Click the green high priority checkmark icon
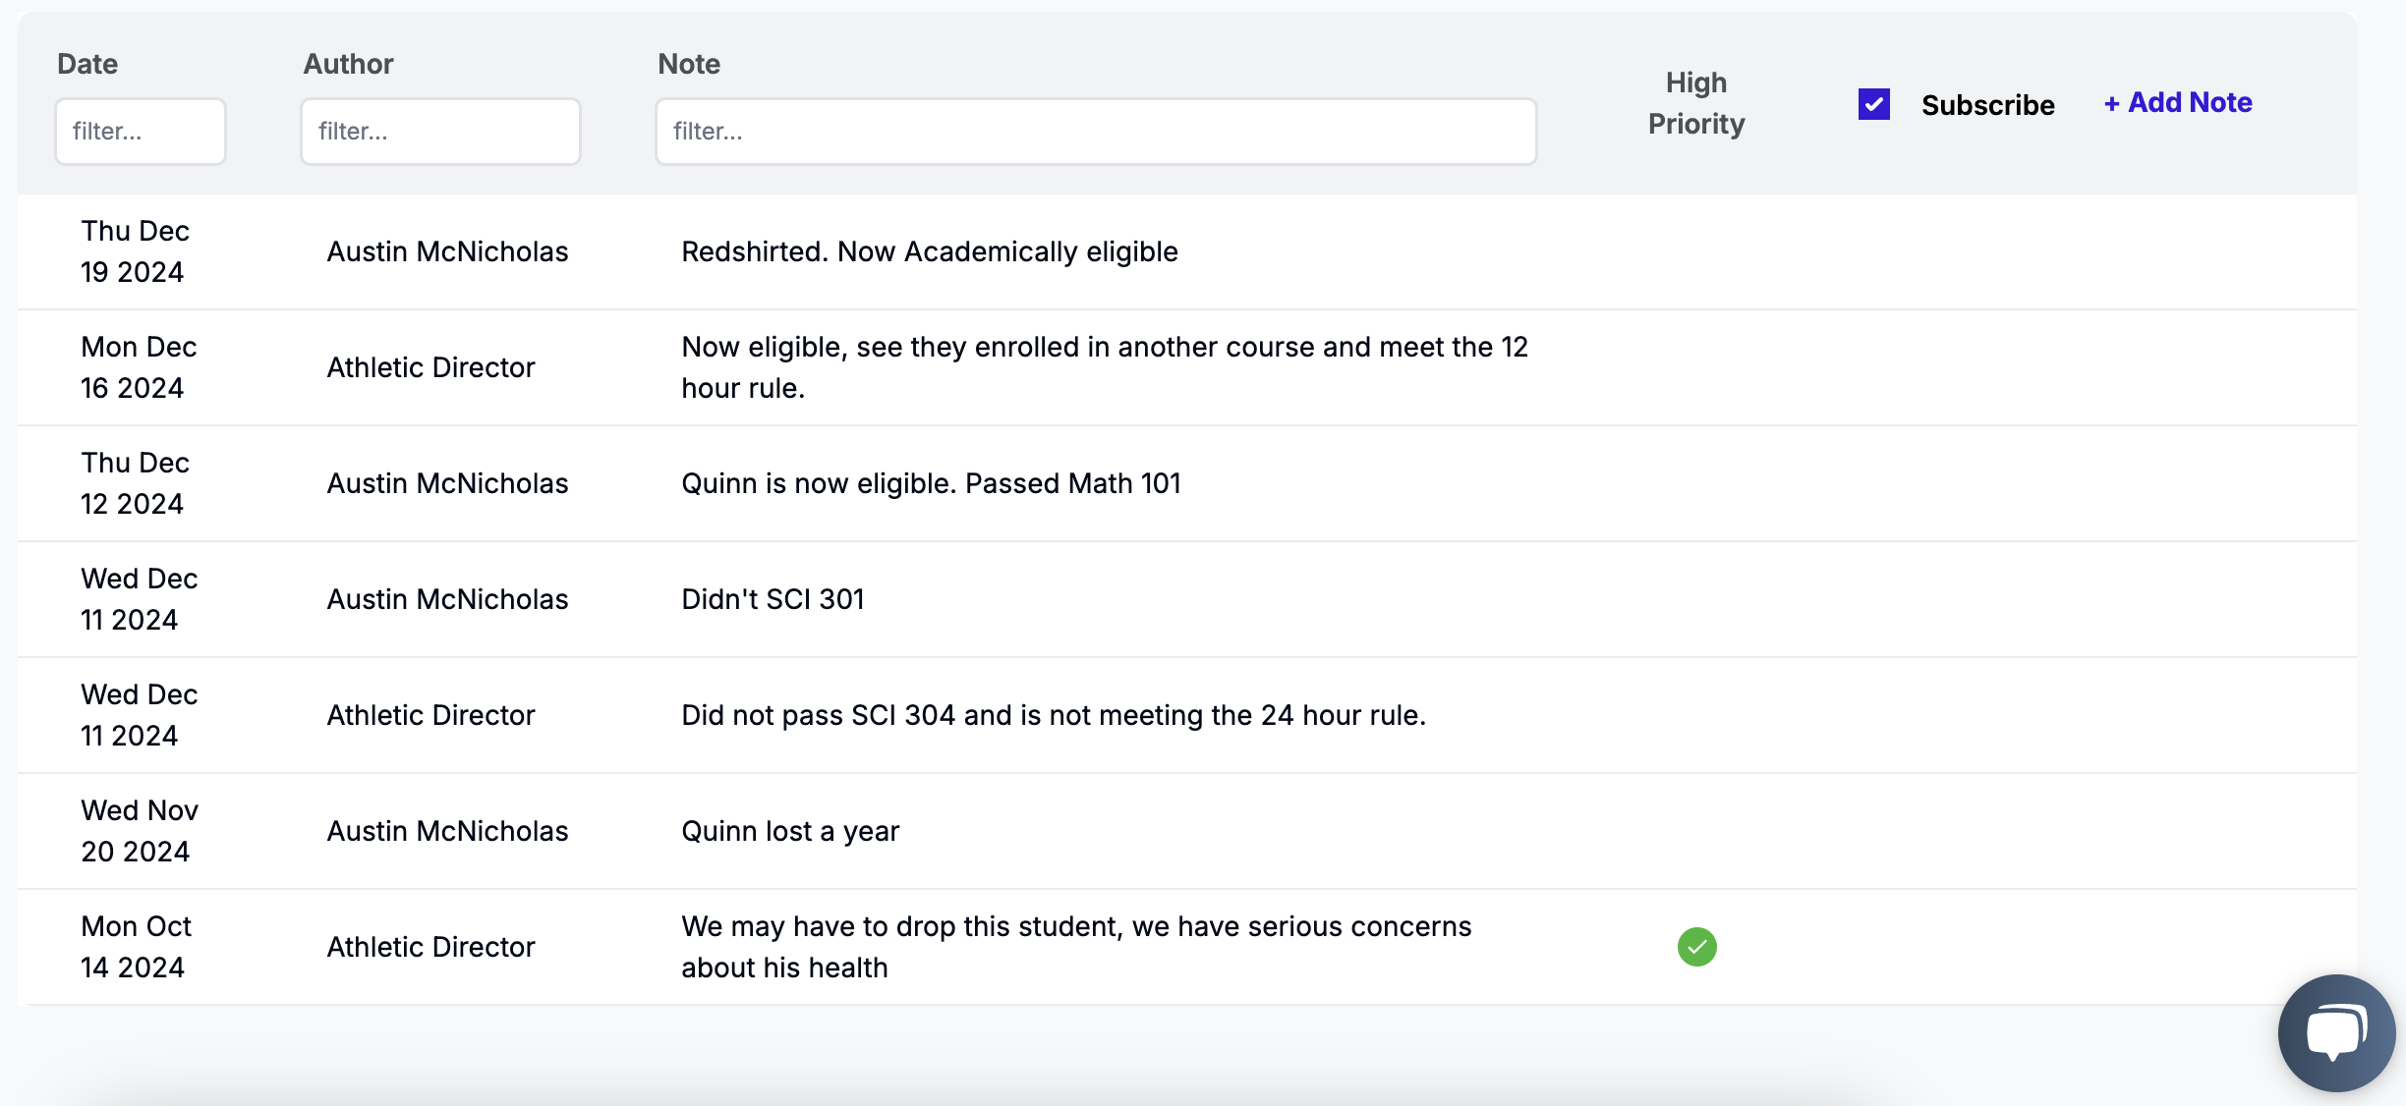Screen dimensions: 2406x1106 pyautogui.click(x=1696, y=947)
